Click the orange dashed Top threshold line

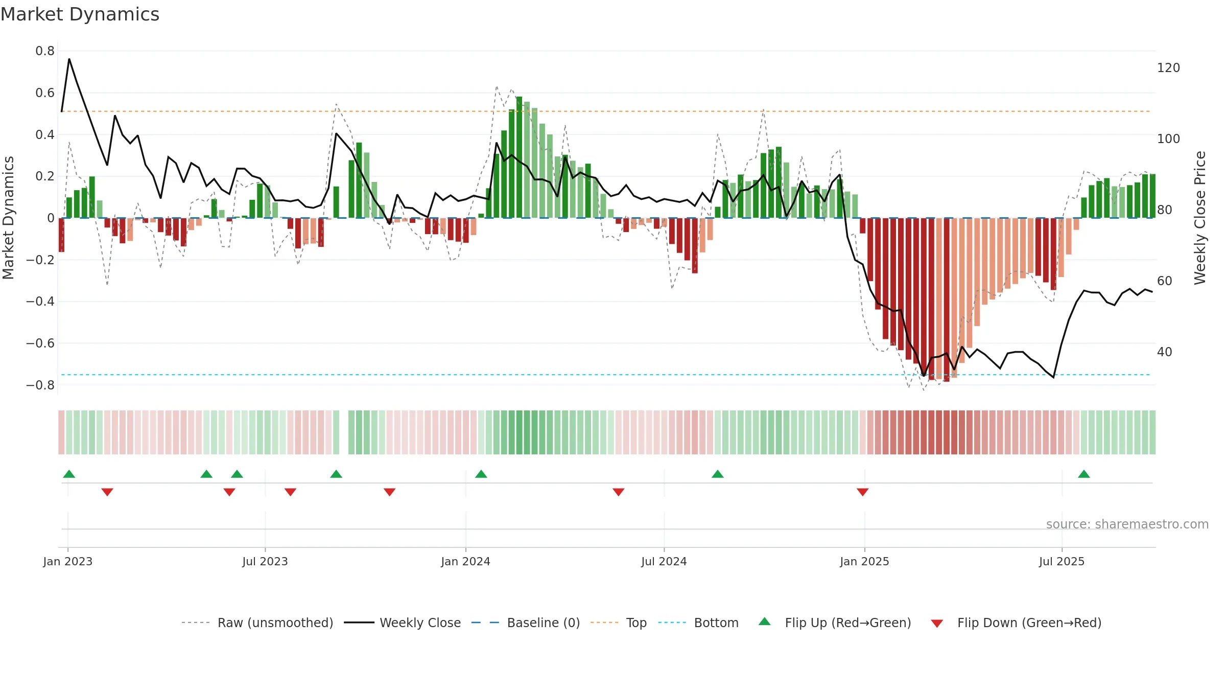click(x=606, y=111)
